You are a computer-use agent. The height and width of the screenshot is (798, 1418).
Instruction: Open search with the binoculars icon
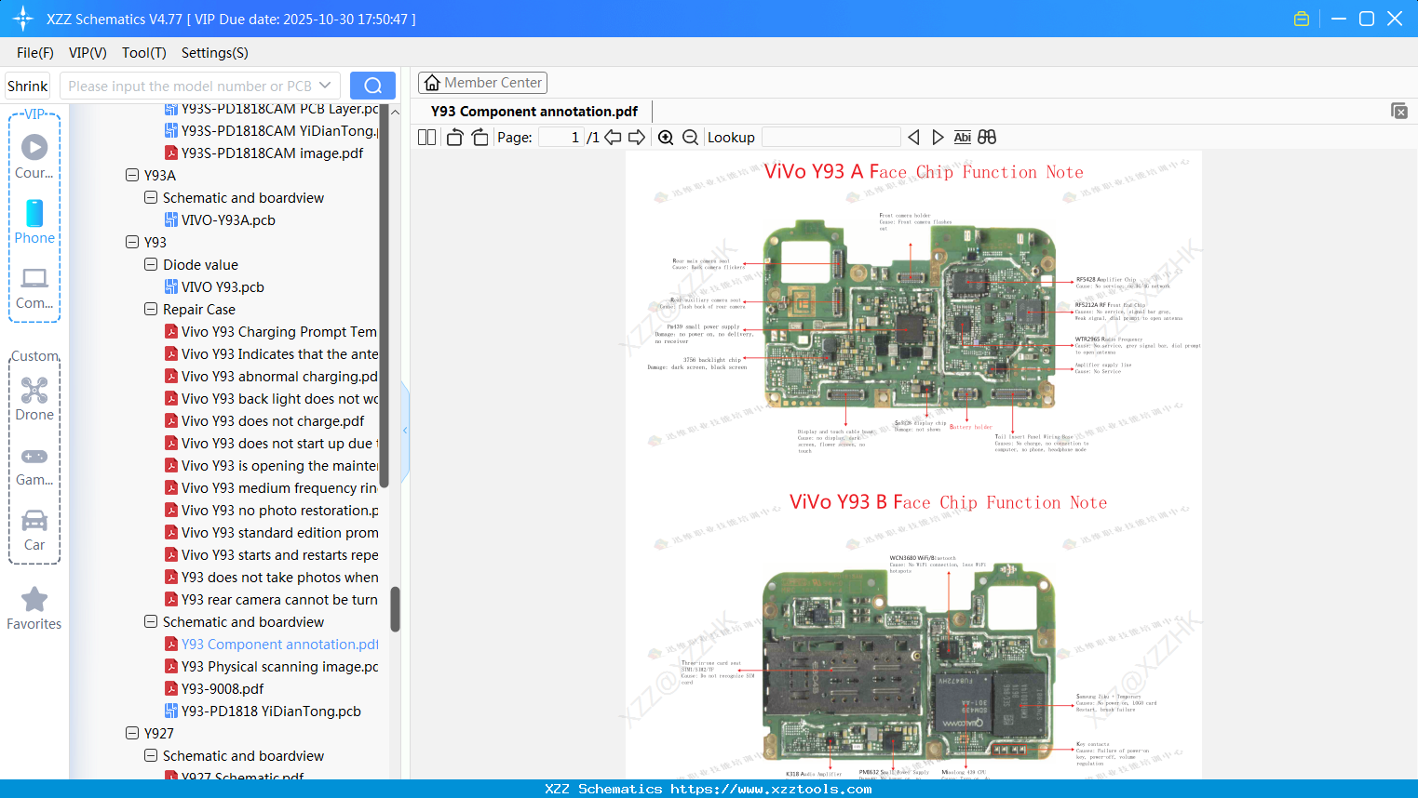(x=987, y=137)
